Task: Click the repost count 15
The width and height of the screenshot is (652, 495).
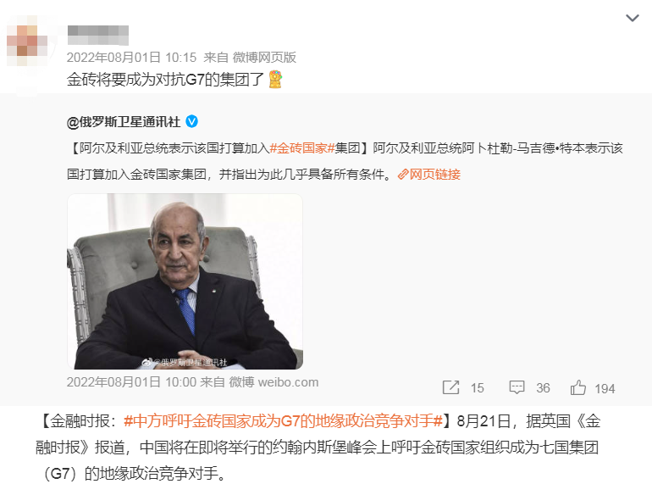Action: pos(478,388)
